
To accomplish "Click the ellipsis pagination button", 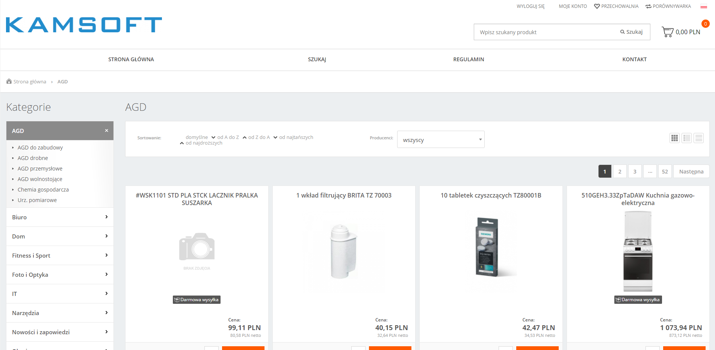I will 650,171.
